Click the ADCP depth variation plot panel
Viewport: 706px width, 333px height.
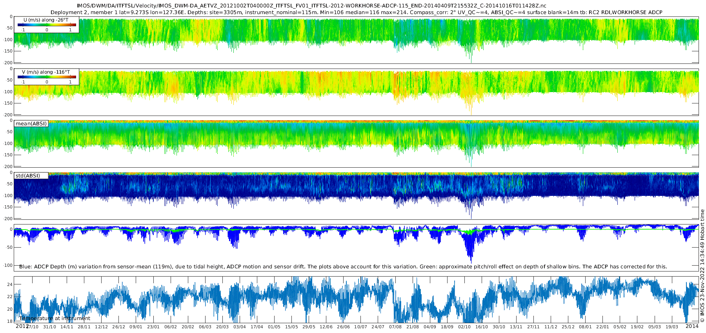coord(356,248)
